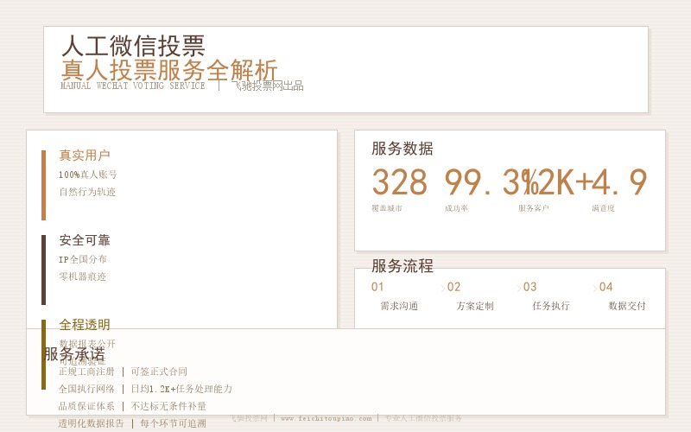Click the subtitle '真人投票服务全解析'
Screen dimensions: 691x432
point(169,70)
